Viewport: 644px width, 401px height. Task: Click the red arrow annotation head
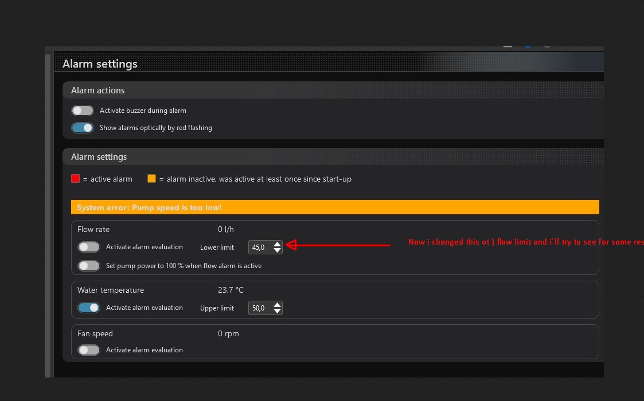[290, 245]
